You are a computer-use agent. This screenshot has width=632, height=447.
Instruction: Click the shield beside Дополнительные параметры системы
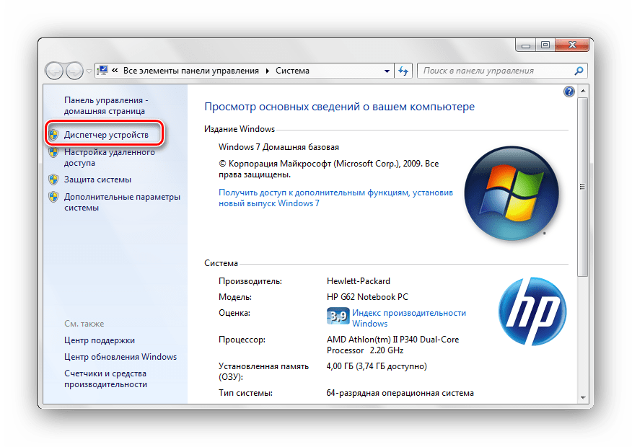tap(53, 196)
